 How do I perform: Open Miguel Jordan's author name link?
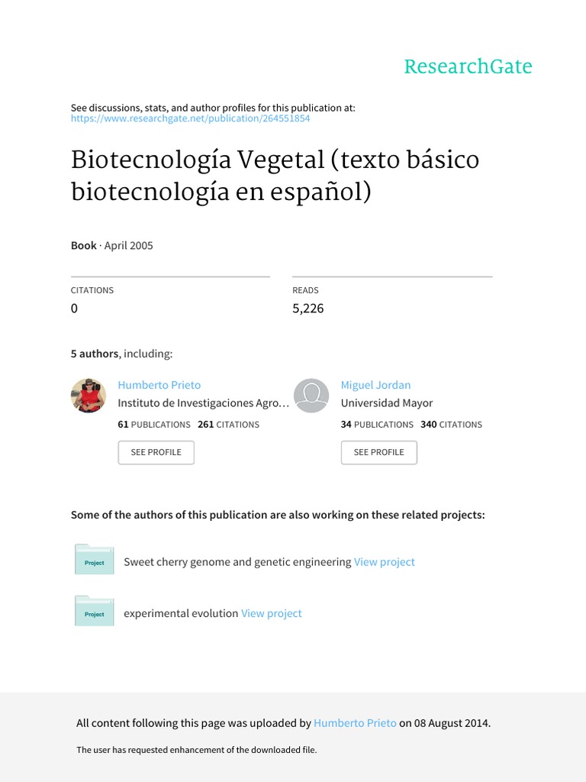pos(375,385)
